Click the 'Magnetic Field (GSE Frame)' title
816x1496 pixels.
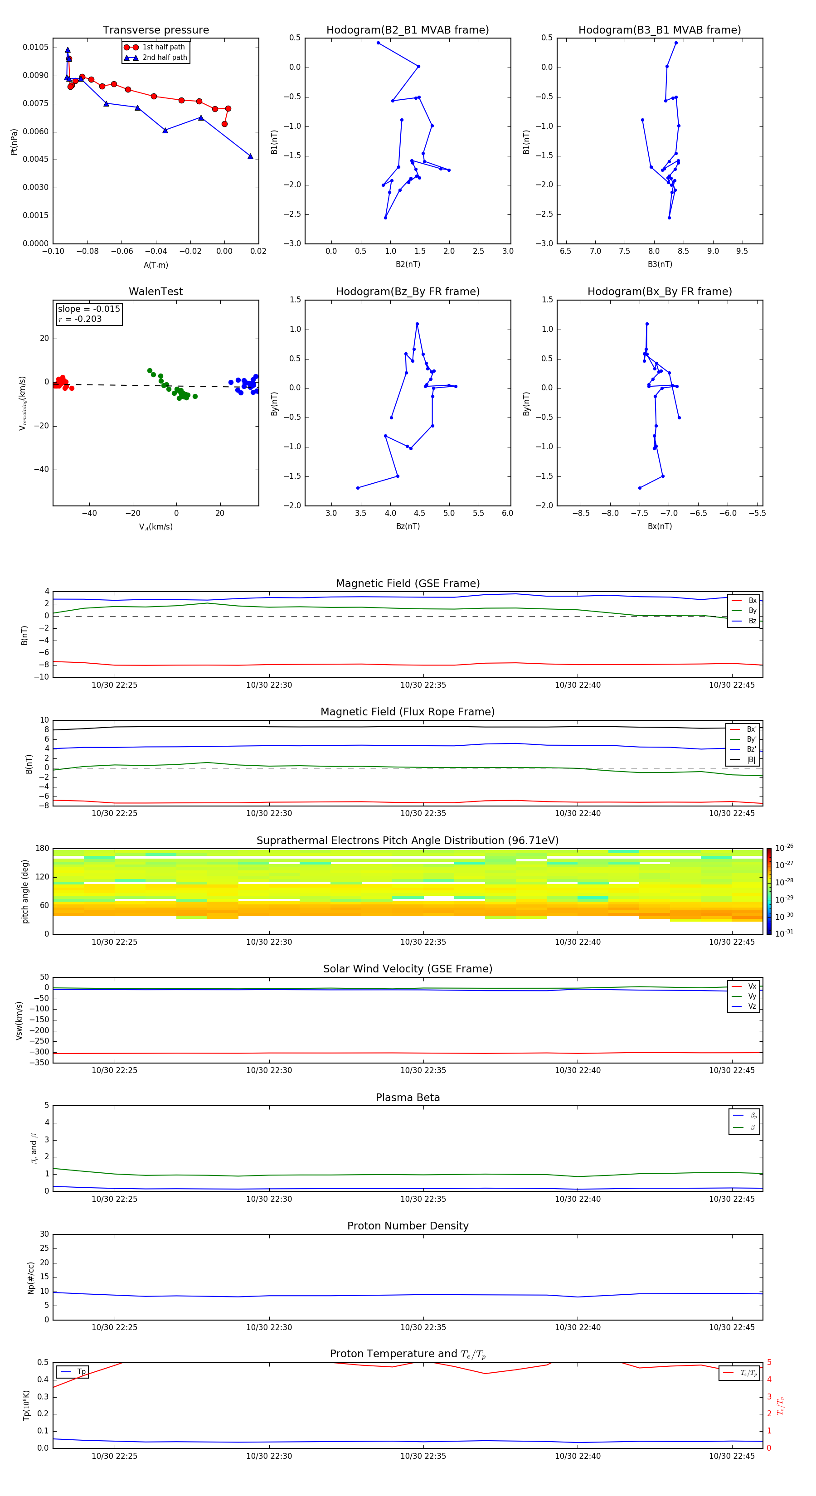coord(408,583)
